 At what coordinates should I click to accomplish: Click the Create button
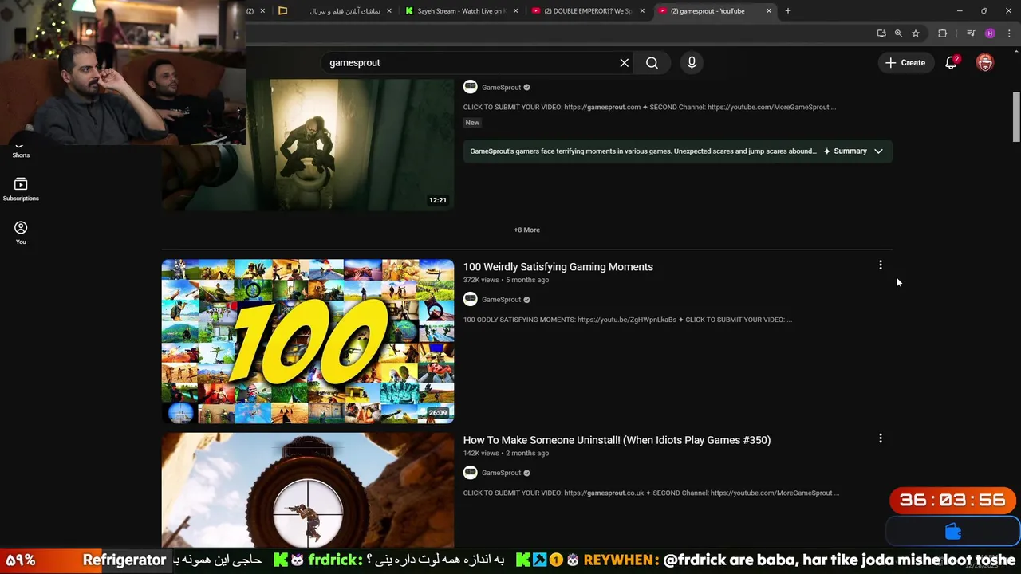[905, 63]
